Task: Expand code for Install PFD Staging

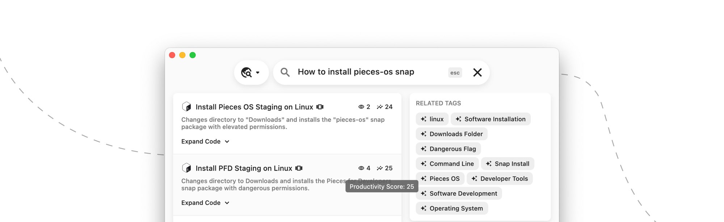Action: 205,203
